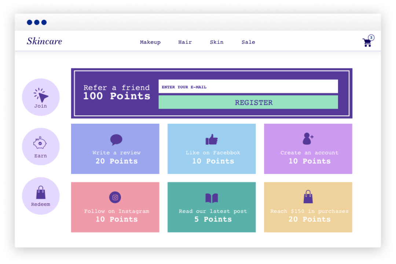Viewport: 396px width, 264px height.
Task: Select the Earn piggy bank icon
Action: pos(40,143)
